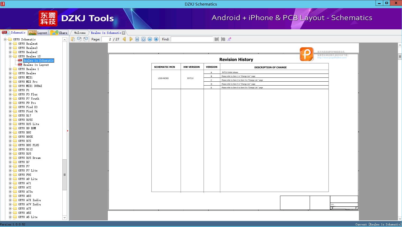
Task: Select the OPPO F7 Youth folder
Action: [x=29, y=99]
